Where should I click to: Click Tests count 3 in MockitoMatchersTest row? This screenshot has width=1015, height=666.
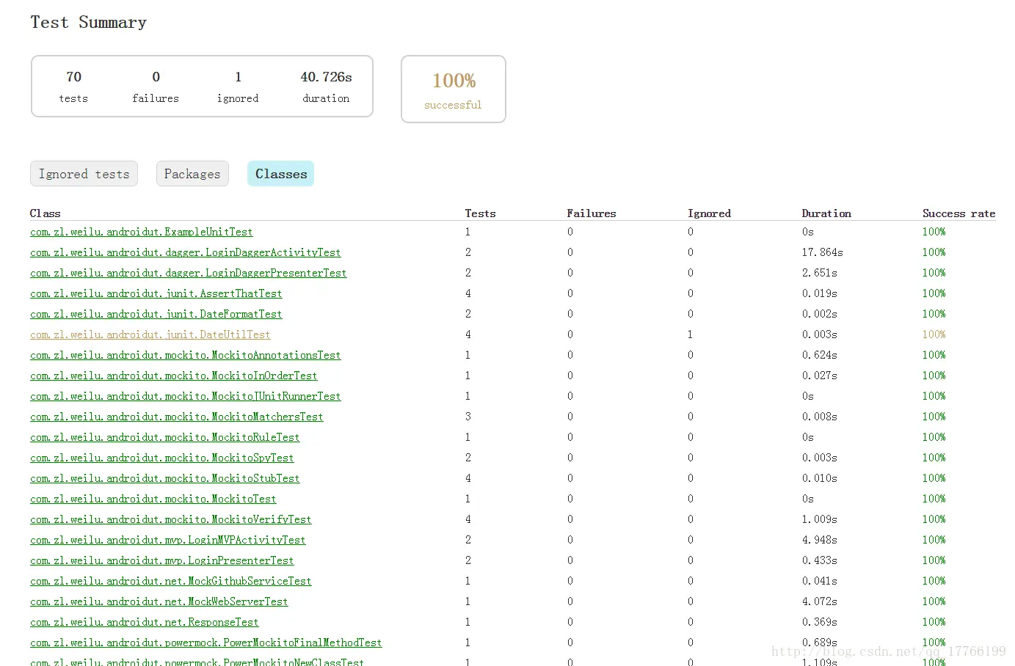click(468, 417)
